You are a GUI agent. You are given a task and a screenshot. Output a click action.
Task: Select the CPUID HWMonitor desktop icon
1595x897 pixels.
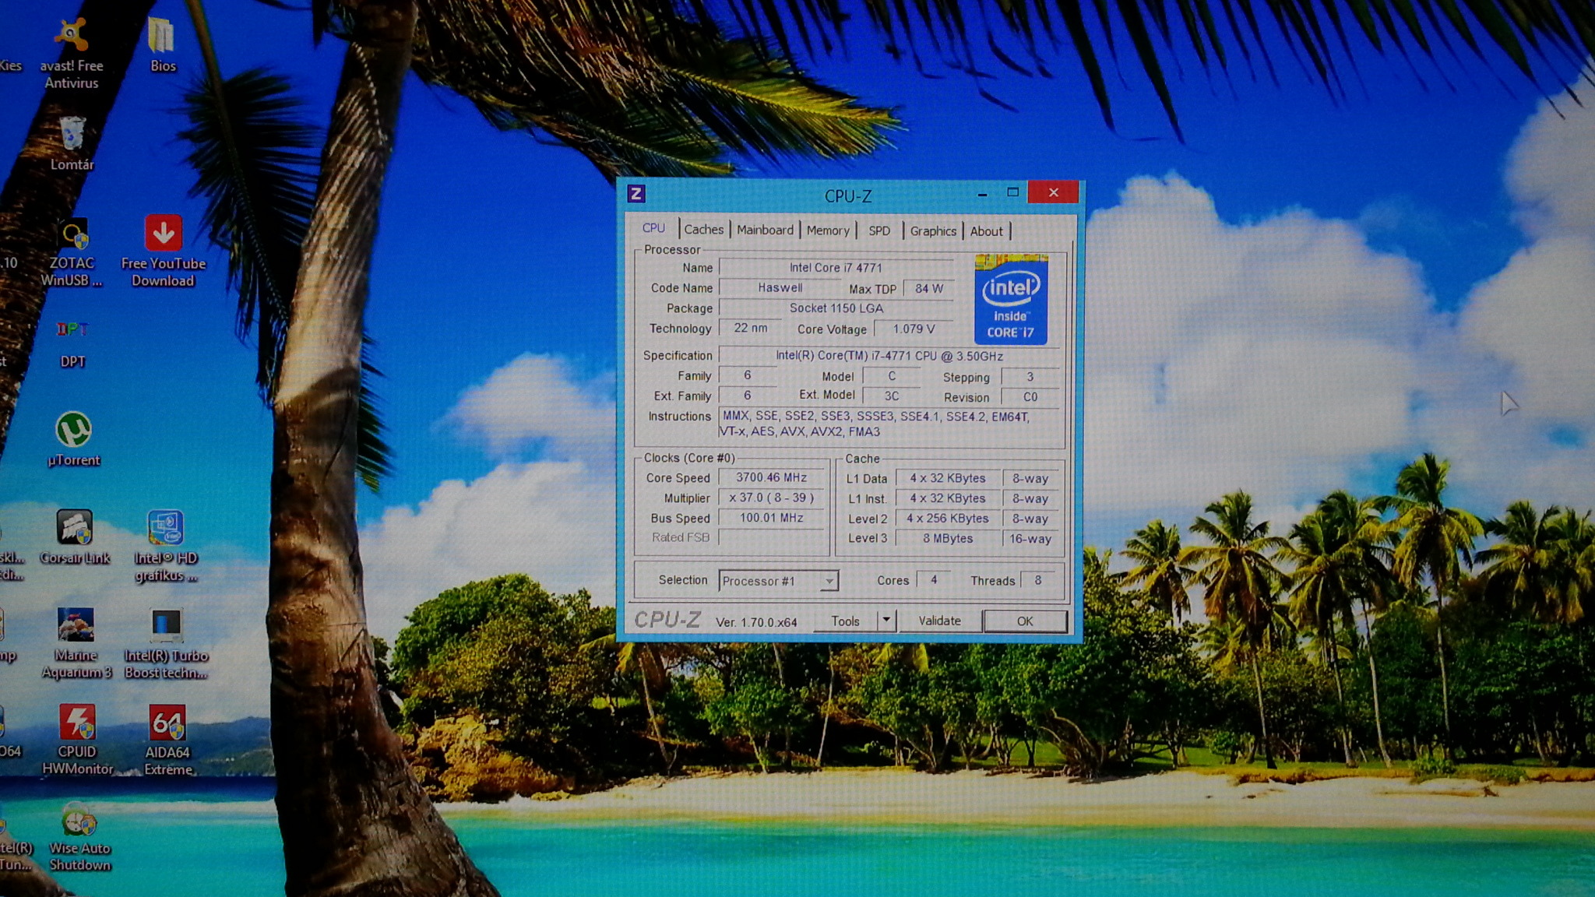pyautogui.click(x=77, y=740)
